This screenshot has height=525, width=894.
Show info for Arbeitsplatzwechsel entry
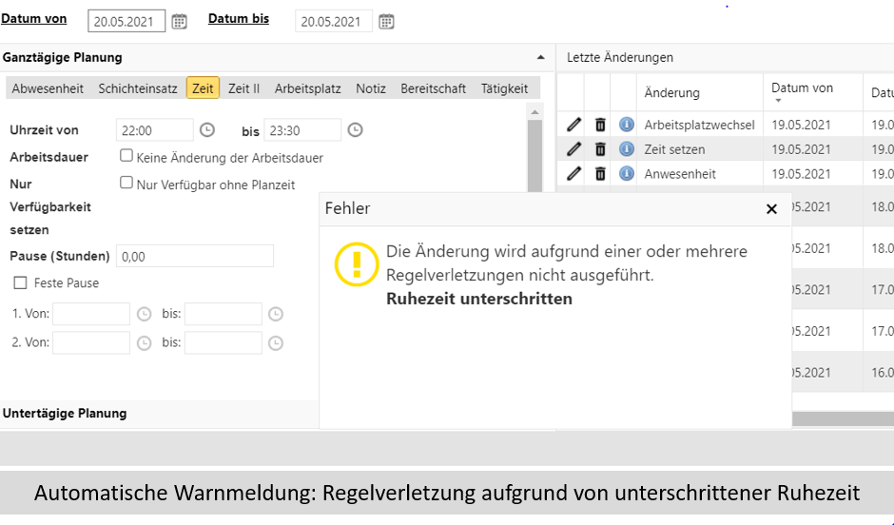click(626, 125)
